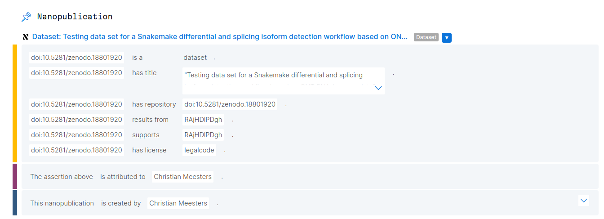The width and height of the screenshot is (604, 219).
Task: Click Christian Meesters in the created-by row
Action: click(178, 203)
